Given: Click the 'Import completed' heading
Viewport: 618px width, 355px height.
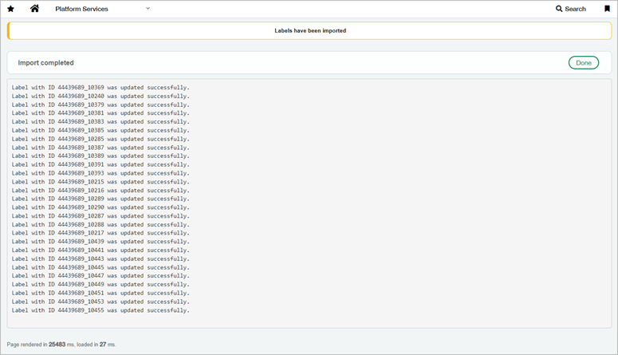Looking at the screenshot, I should pos(45,63).
